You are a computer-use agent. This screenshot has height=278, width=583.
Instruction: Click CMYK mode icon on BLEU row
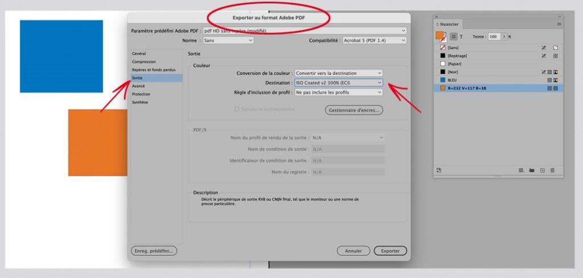pos(556,80)
